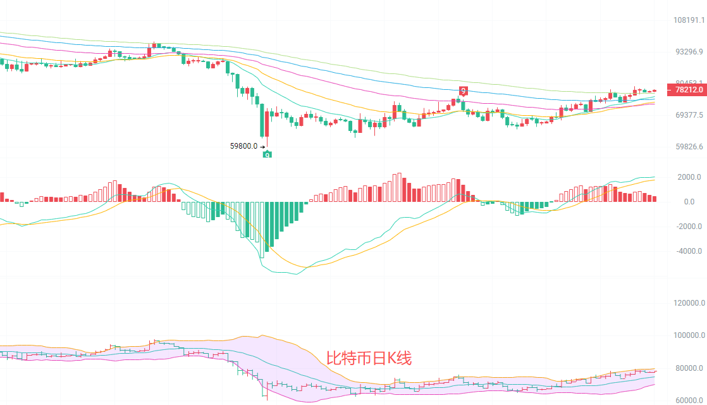Click the arrow next to the 59800.0 label
707x405 pixels.
coord(262,146)
